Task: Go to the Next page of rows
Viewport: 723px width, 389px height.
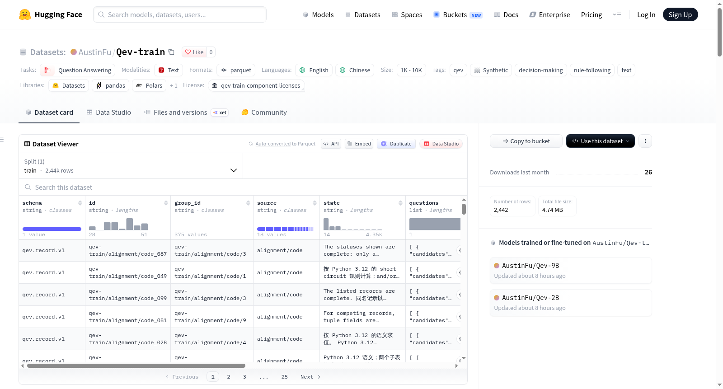Action: [310, 377]
